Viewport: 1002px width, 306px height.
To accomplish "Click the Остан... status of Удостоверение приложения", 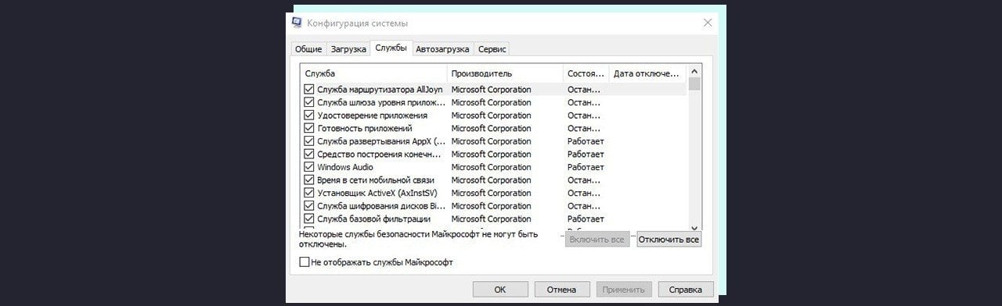I will click(x=584, y=116).
